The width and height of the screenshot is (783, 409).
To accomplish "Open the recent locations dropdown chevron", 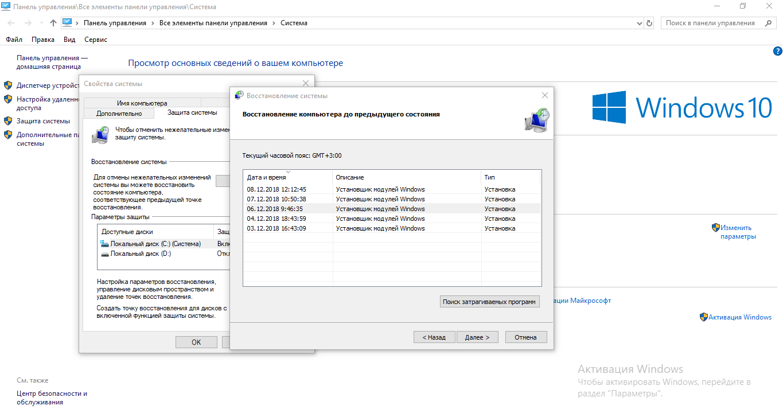I will point(41,24).
